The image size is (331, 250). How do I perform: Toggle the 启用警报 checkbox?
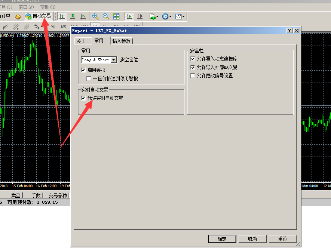point(83,70)
